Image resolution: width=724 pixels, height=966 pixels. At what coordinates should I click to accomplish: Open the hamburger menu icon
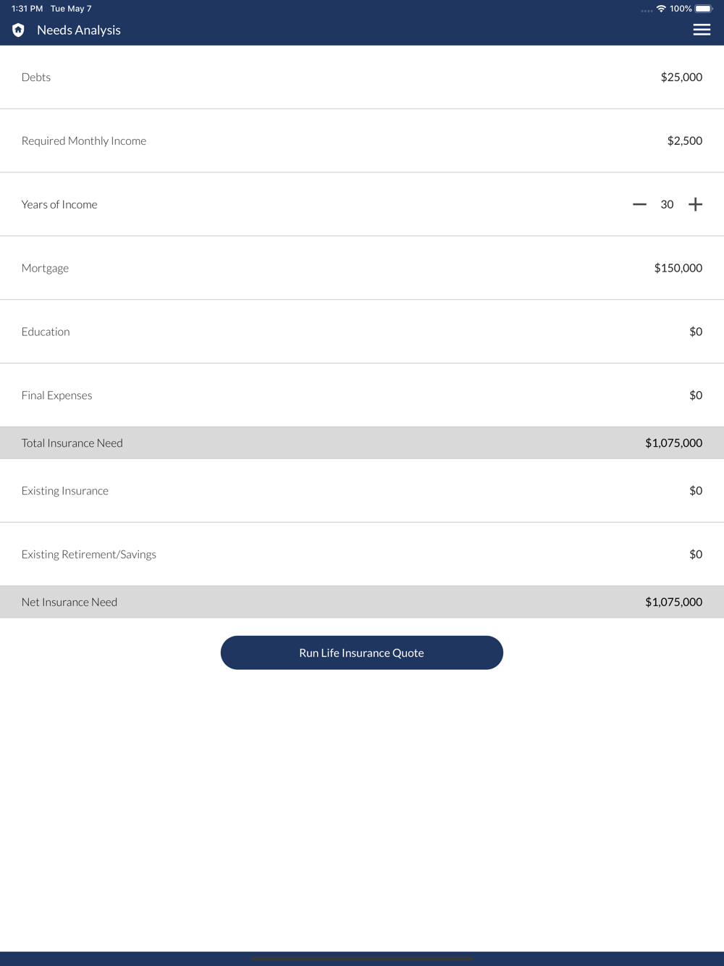pyautogui.click(x=702, y=30)
